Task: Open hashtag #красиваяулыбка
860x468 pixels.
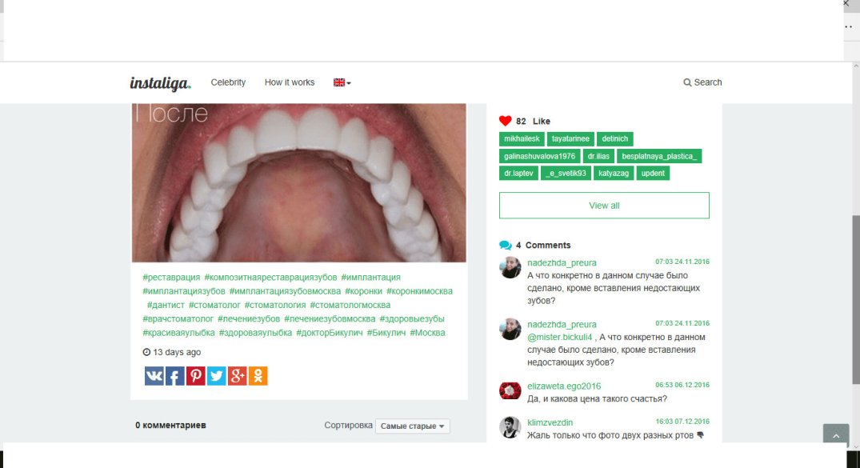Action: tap(178, 333)
